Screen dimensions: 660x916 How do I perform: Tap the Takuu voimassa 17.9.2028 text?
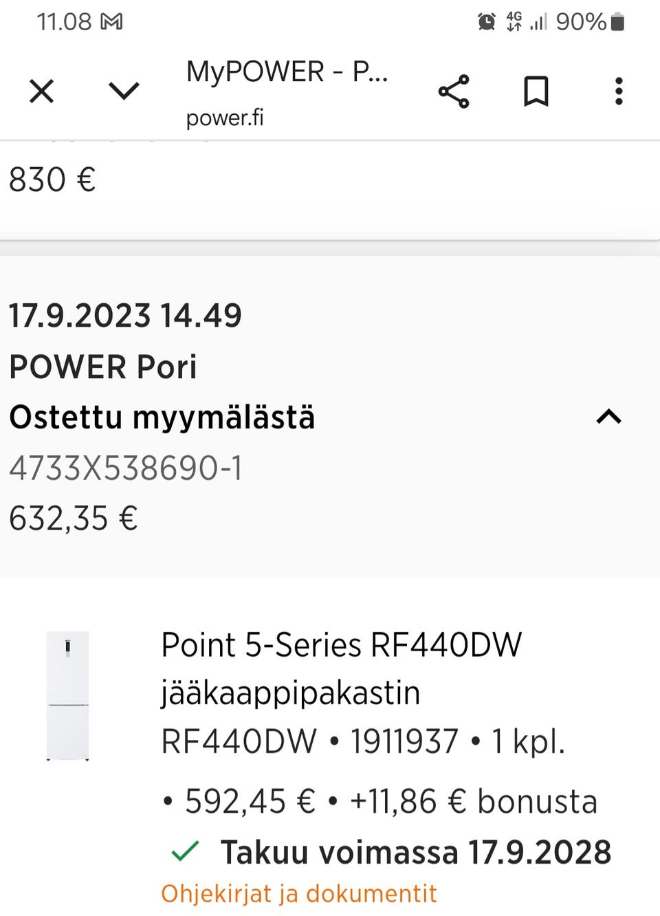pos(415,852)
